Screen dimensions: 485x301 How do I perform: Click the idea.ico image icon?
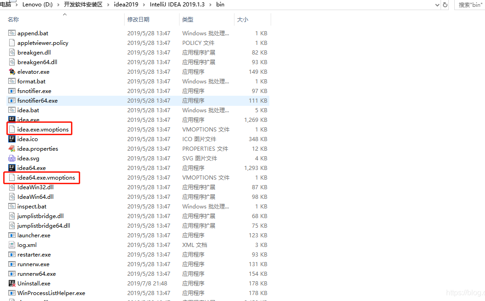pos(12,139)
